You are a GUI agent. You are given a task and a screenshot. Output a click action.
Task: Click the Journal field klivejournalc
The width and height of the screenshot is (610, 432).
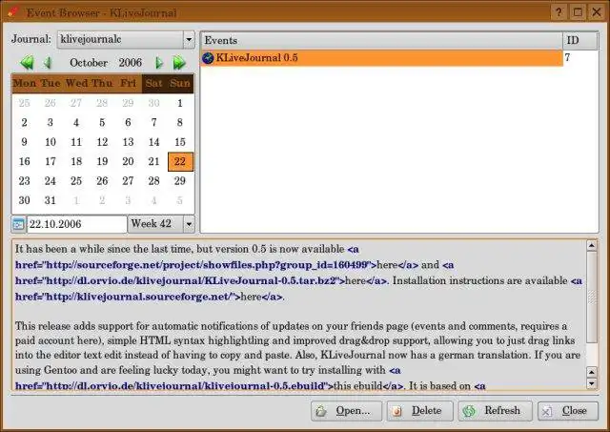tap(120, 39)
